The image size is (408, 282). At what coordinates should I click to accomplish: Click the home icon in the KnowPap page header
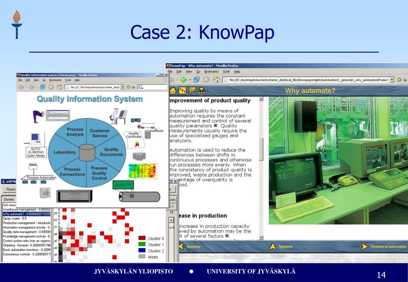tap(173, 91)
